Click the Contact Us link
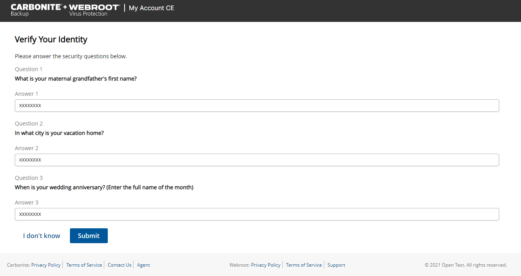Image resolution: width=521 pixels, height=276 pixels. (x=119, y=265)
